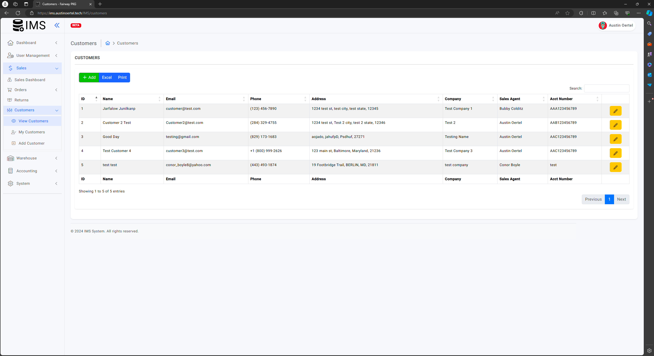Collapse sidebar with double-chevron icon
654x356 pixels.
57,25
